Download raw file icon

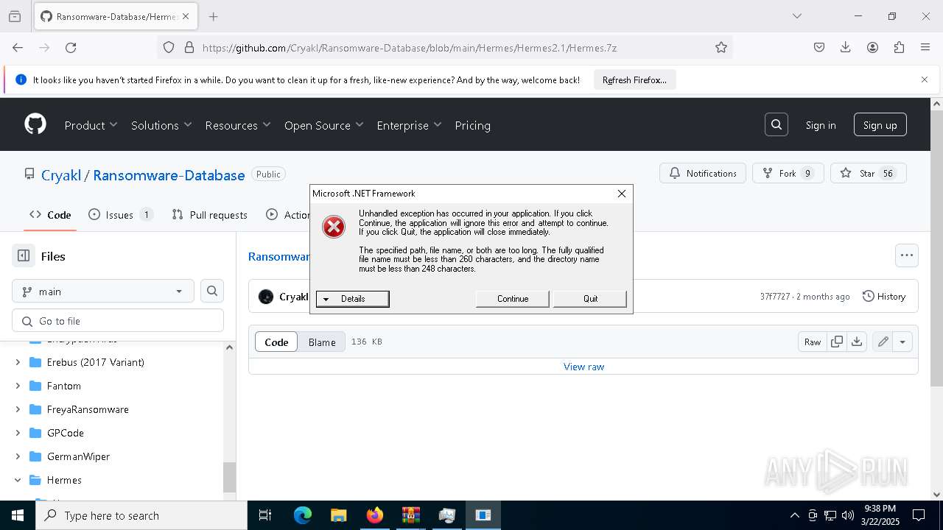[856, 342]
